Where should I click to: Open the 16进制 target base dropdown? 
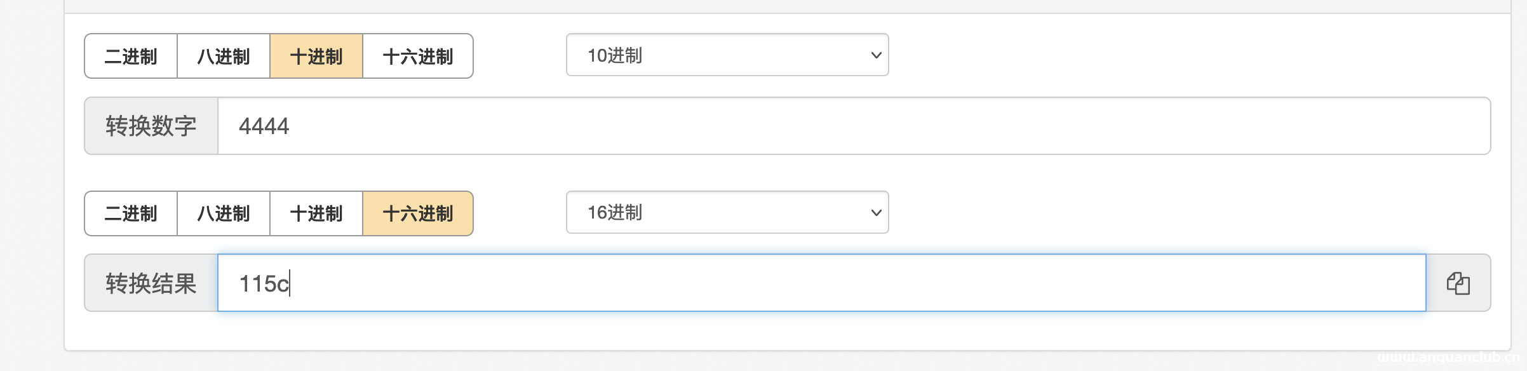point(727,212)
